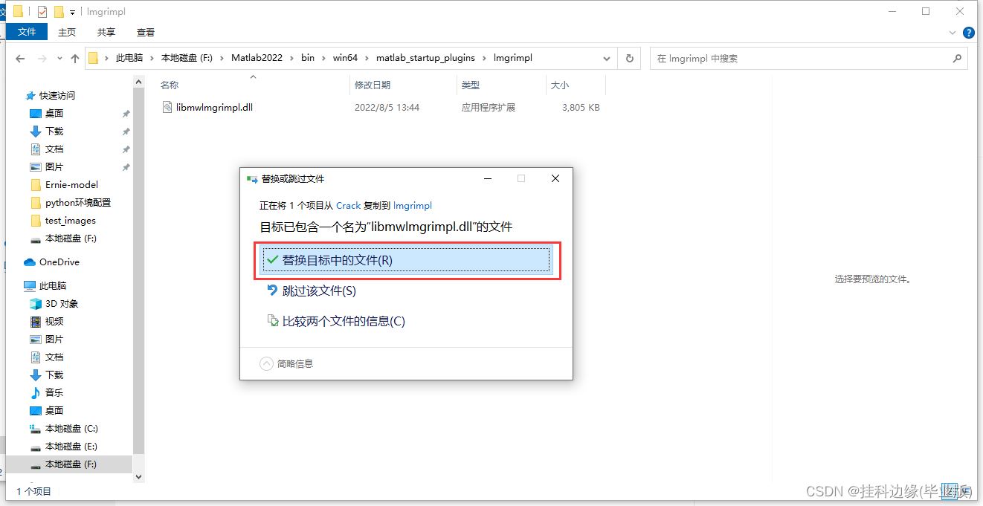Image resolution: width=983 pixels, height=506 pixels.
Task: Choose 跳过该文件(S) option
Action: [318, 291]
